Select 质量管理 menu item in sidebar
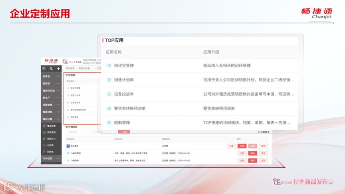 tap(48, 105)
